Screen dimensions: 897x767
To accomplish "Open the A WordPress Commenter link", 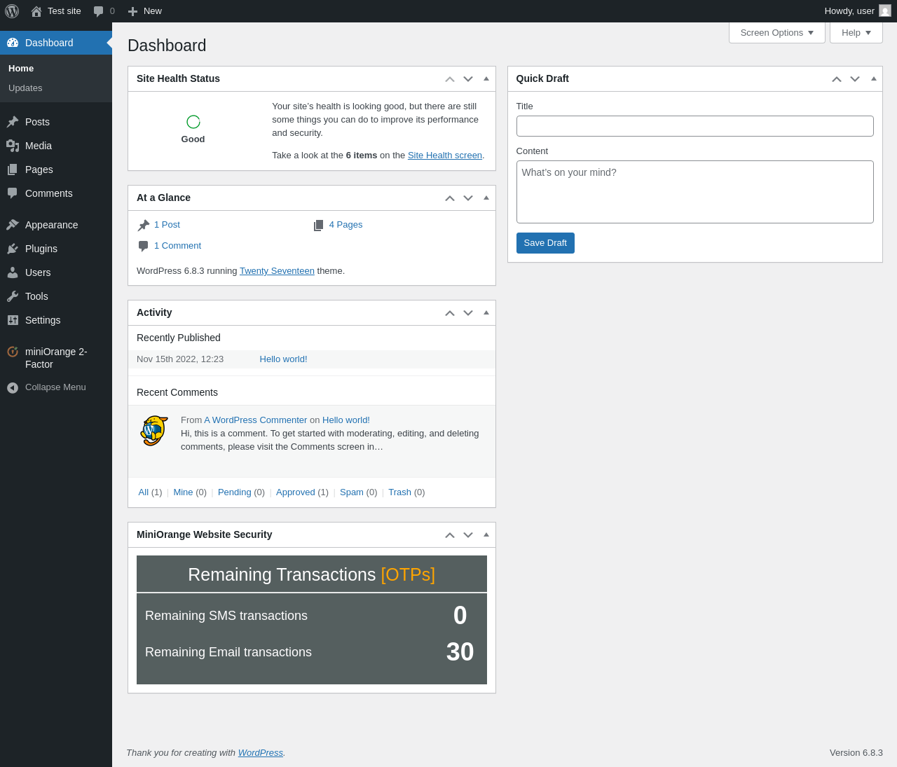I will 256,420.
